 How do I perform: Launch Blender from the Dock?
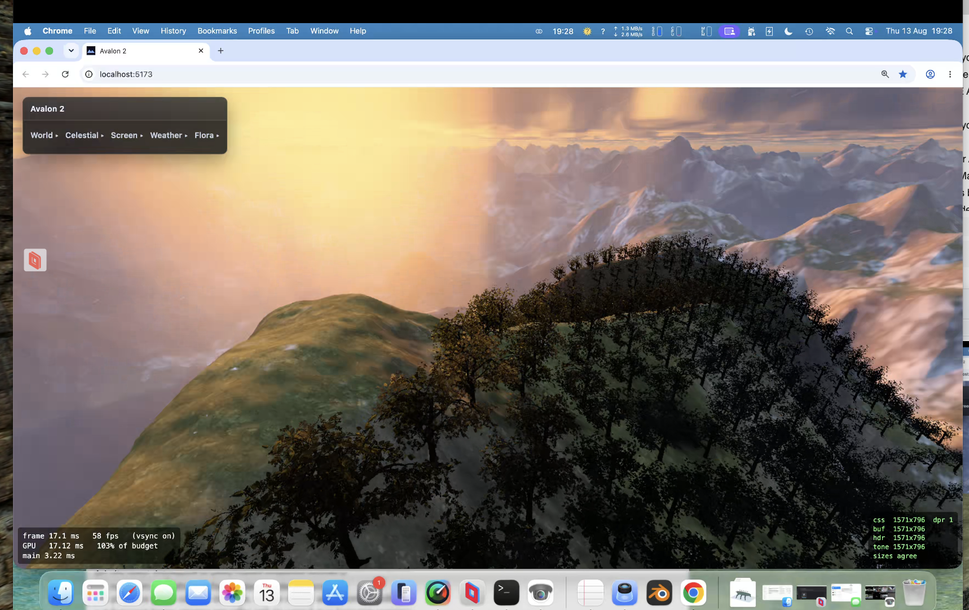tap(659, 593)
